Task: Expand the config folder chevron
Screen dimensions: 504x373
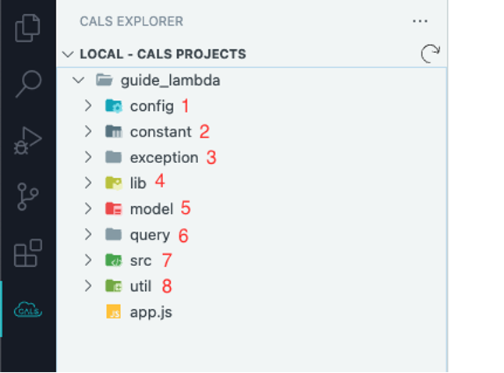Action: tap(88, 105)
